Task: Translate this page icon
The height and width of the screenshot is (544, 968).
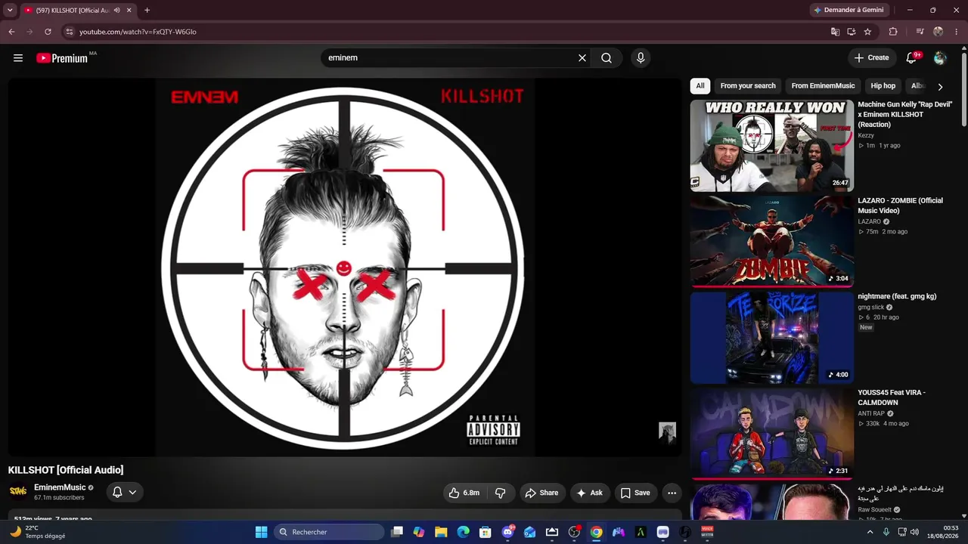Action: point(835,32)
